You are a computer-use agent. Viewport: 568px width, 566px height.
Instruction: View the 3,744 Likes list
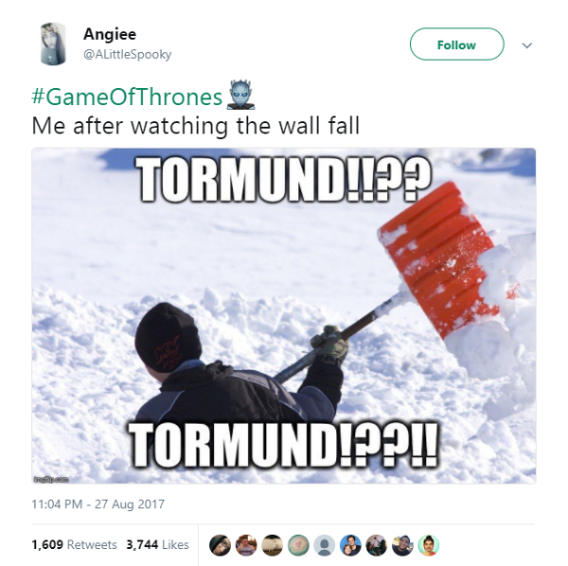click(x=157, y=544)
